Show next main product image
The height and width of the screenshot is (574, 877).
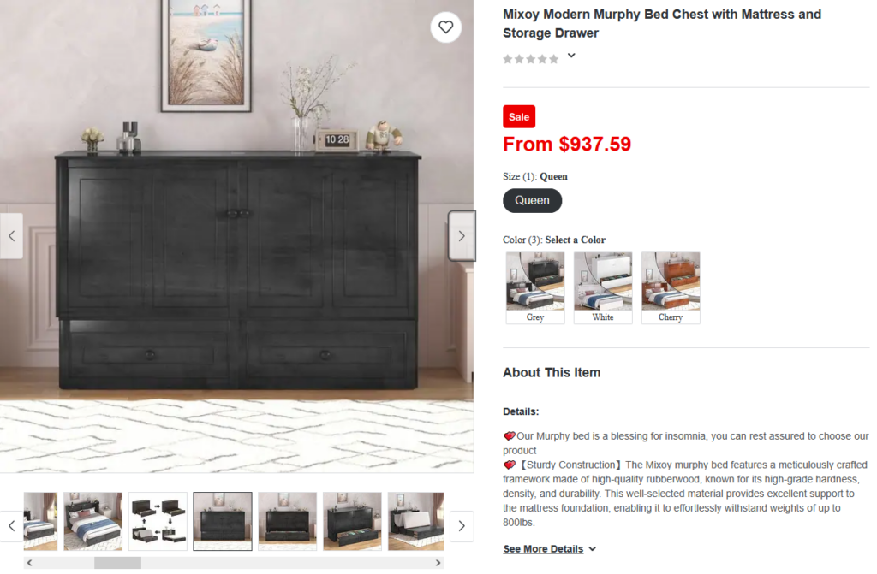[462, 236]
